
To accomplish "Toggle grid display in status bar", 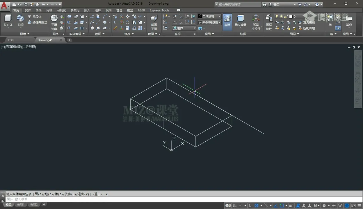I will (x=235, y=206).
